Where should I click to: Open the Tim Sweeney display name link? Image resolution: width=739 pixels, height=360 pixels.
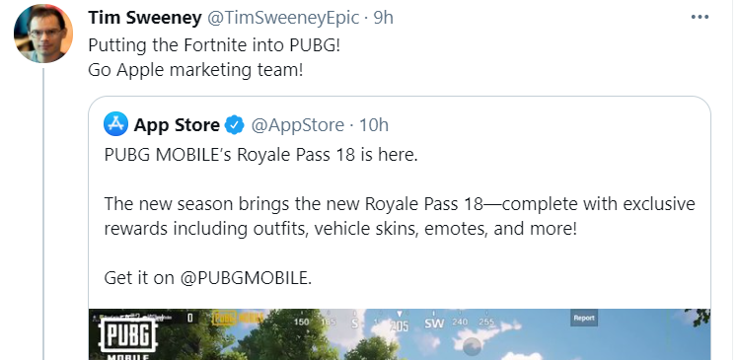145,18
